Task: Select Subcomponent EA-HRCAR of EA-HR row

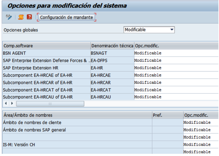Action: click(47, 83)
